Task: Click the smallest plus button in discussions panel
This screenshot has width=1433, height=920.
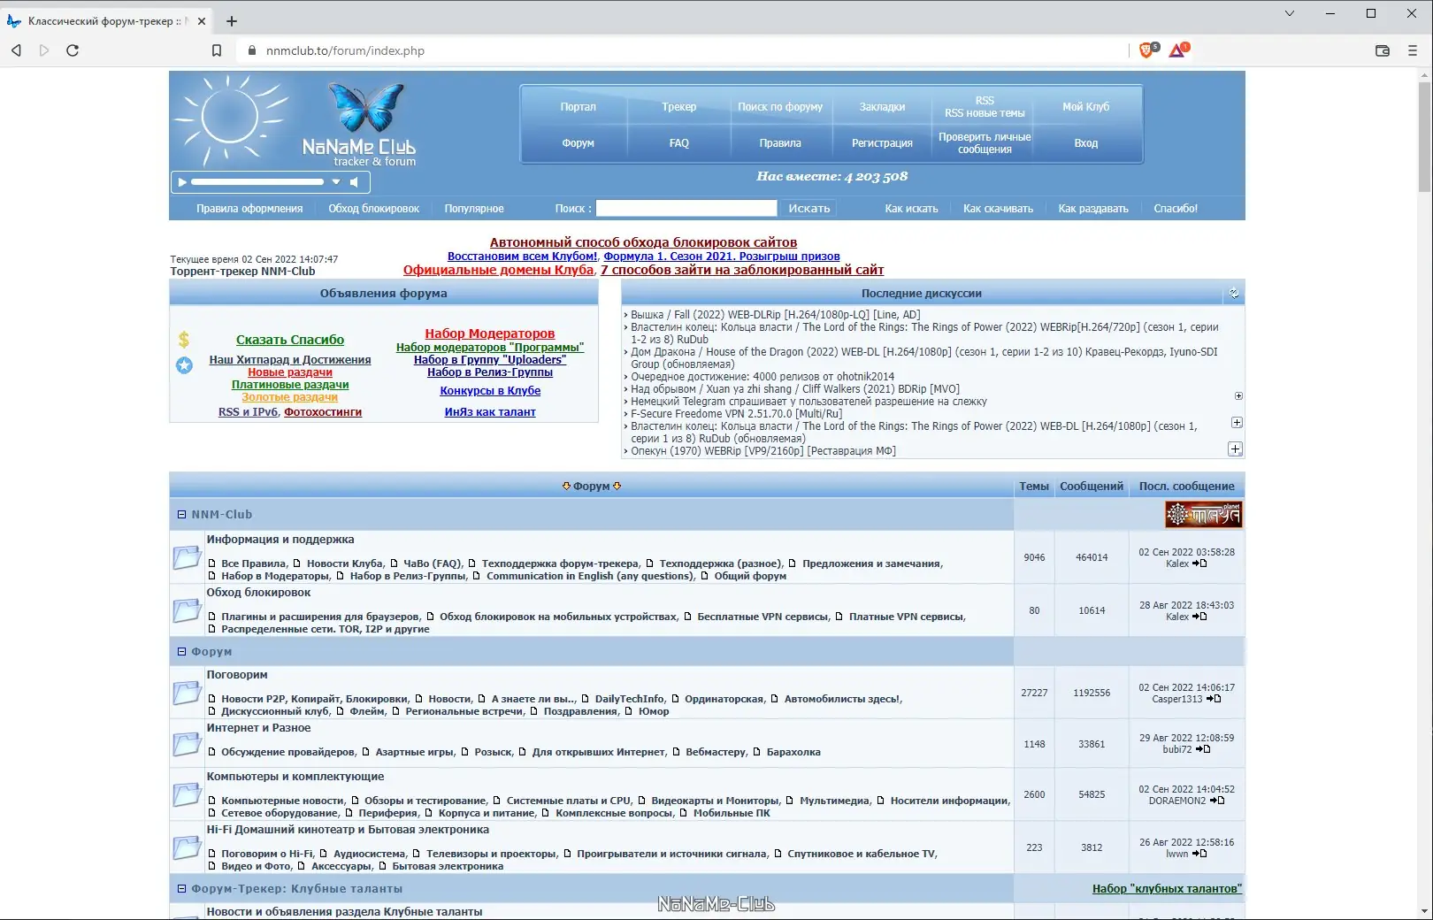Action: click(x=1238, y=395)
